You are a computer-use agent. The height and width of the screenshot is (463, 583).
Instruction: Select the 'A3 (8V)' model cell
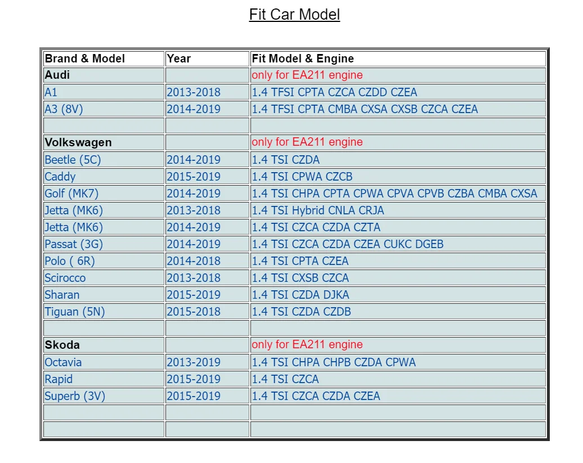coord(104,109)
